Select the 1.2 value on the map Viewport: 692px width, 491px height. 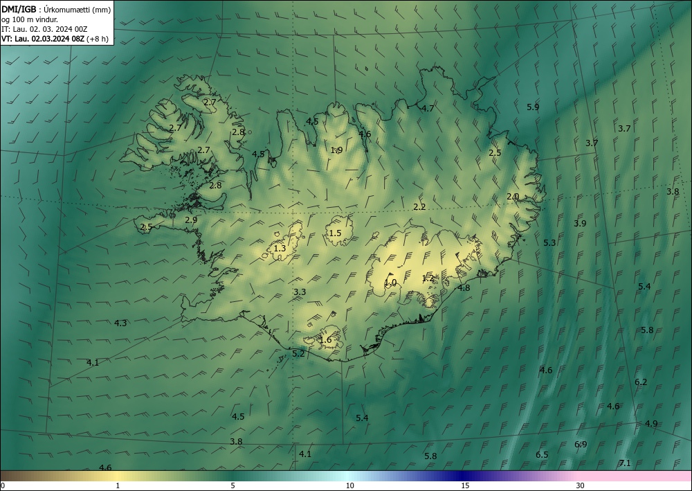428,278
